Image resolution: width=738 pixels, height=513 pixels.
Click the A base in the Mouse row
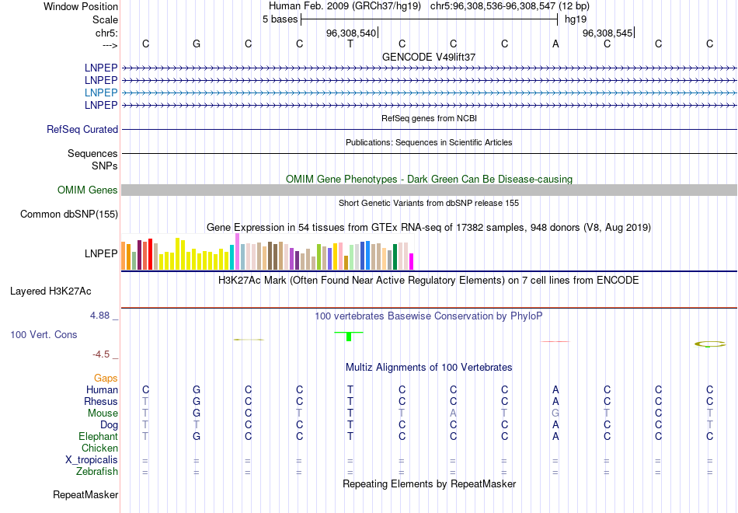pos(453,414)
